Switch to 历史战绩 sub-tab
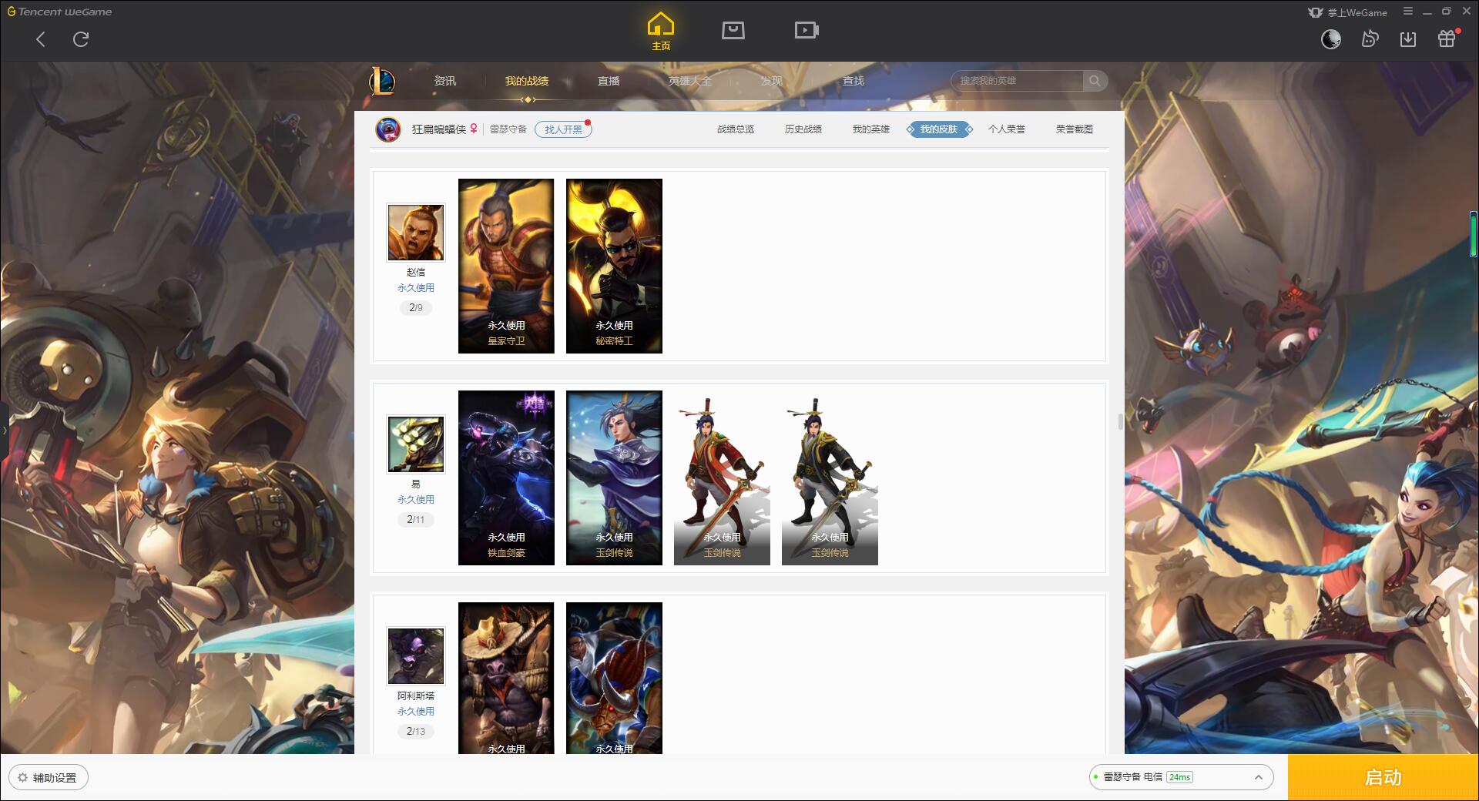This screenshot has width=1479, height=801. point(803,129)
